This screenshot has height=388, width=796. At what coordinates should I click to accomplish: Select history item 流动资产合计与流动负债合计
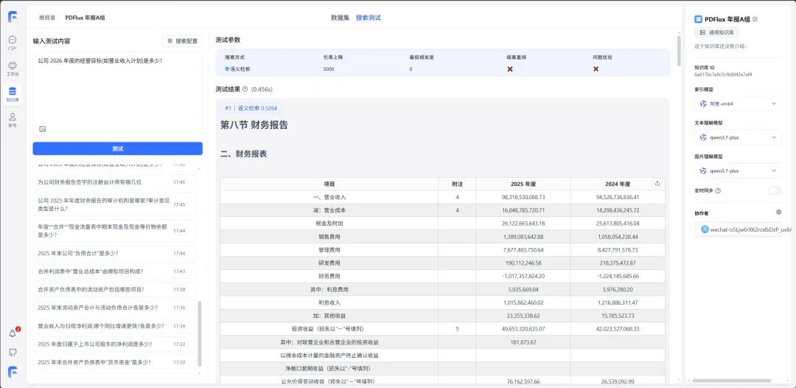coord(114,308)
